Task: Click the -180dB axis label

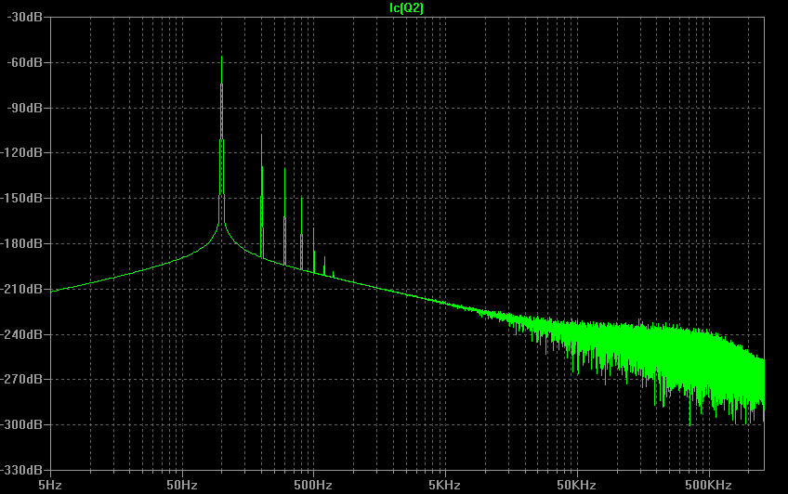Action: 21,243
